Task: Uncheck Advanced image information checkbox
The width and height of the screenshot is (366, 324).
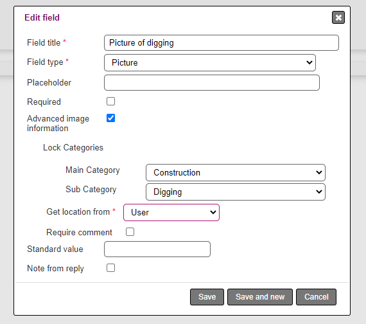Action: click(x=110, y=118)
